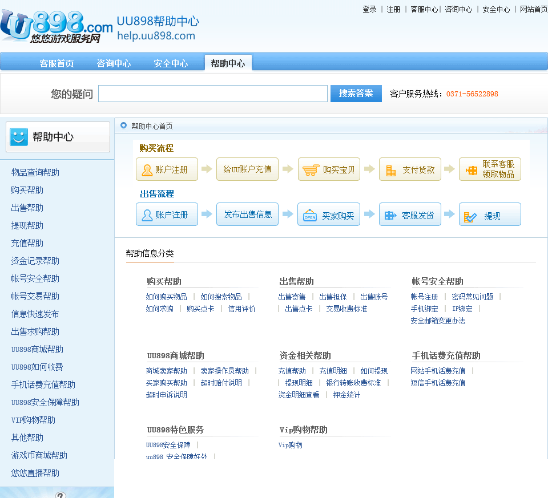
Task: Click the 银行转账收费标准 link
Action: pos(353,383)
